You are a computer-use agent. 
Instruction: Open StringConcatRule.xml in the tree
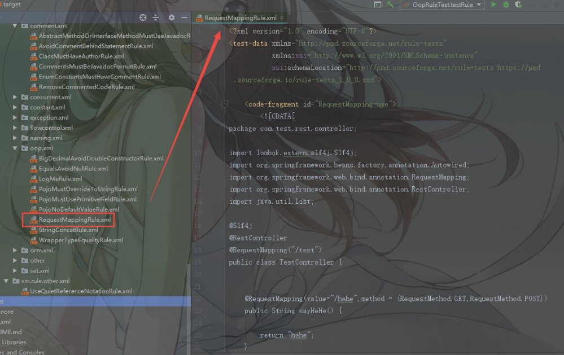click(68, 230)
